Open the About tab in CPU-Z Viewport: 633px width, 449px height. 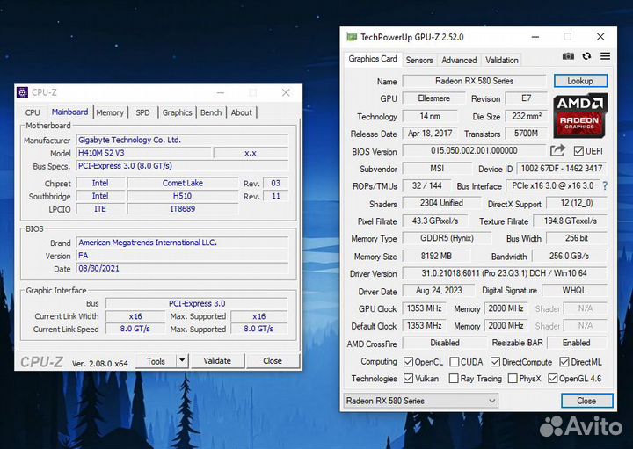click(x=242, y=112)
